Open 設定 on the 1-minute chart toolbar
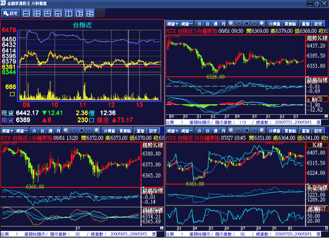This screenshot has height=239, width=329. pos(153,131)
